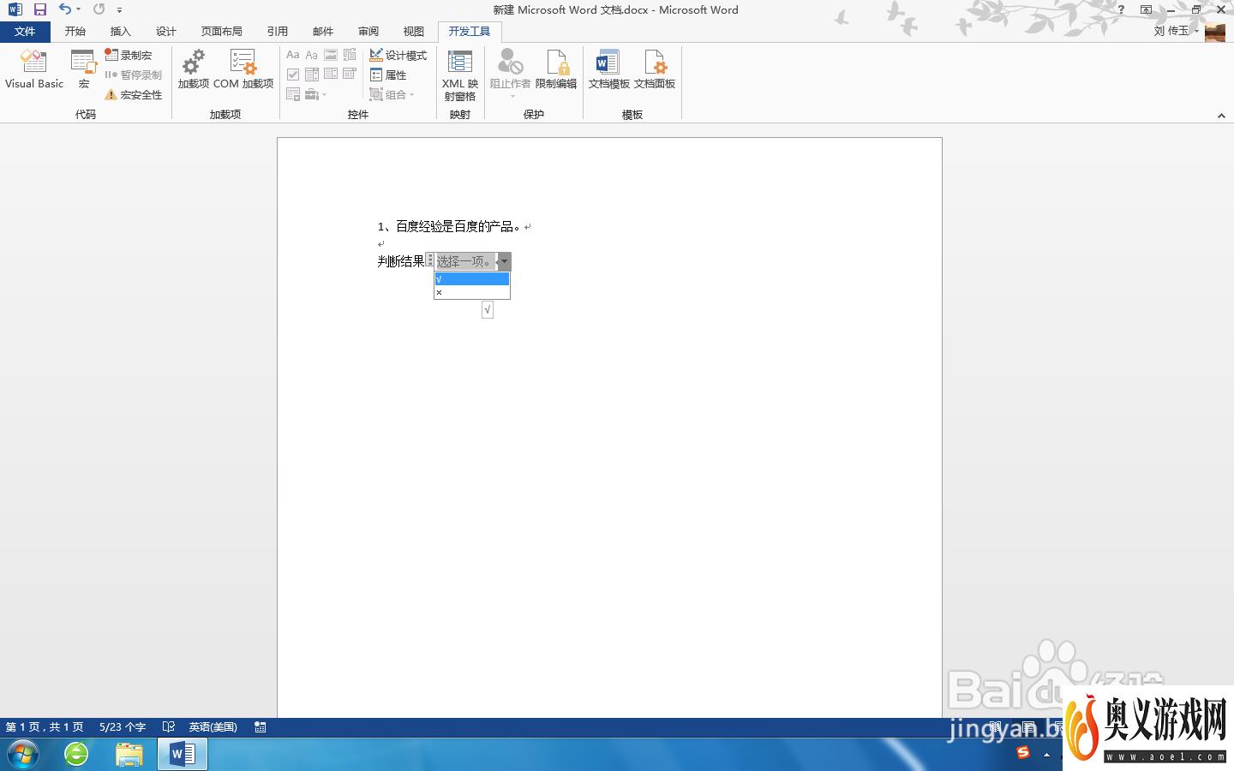Undo the last action

click(x=65, y=9)
